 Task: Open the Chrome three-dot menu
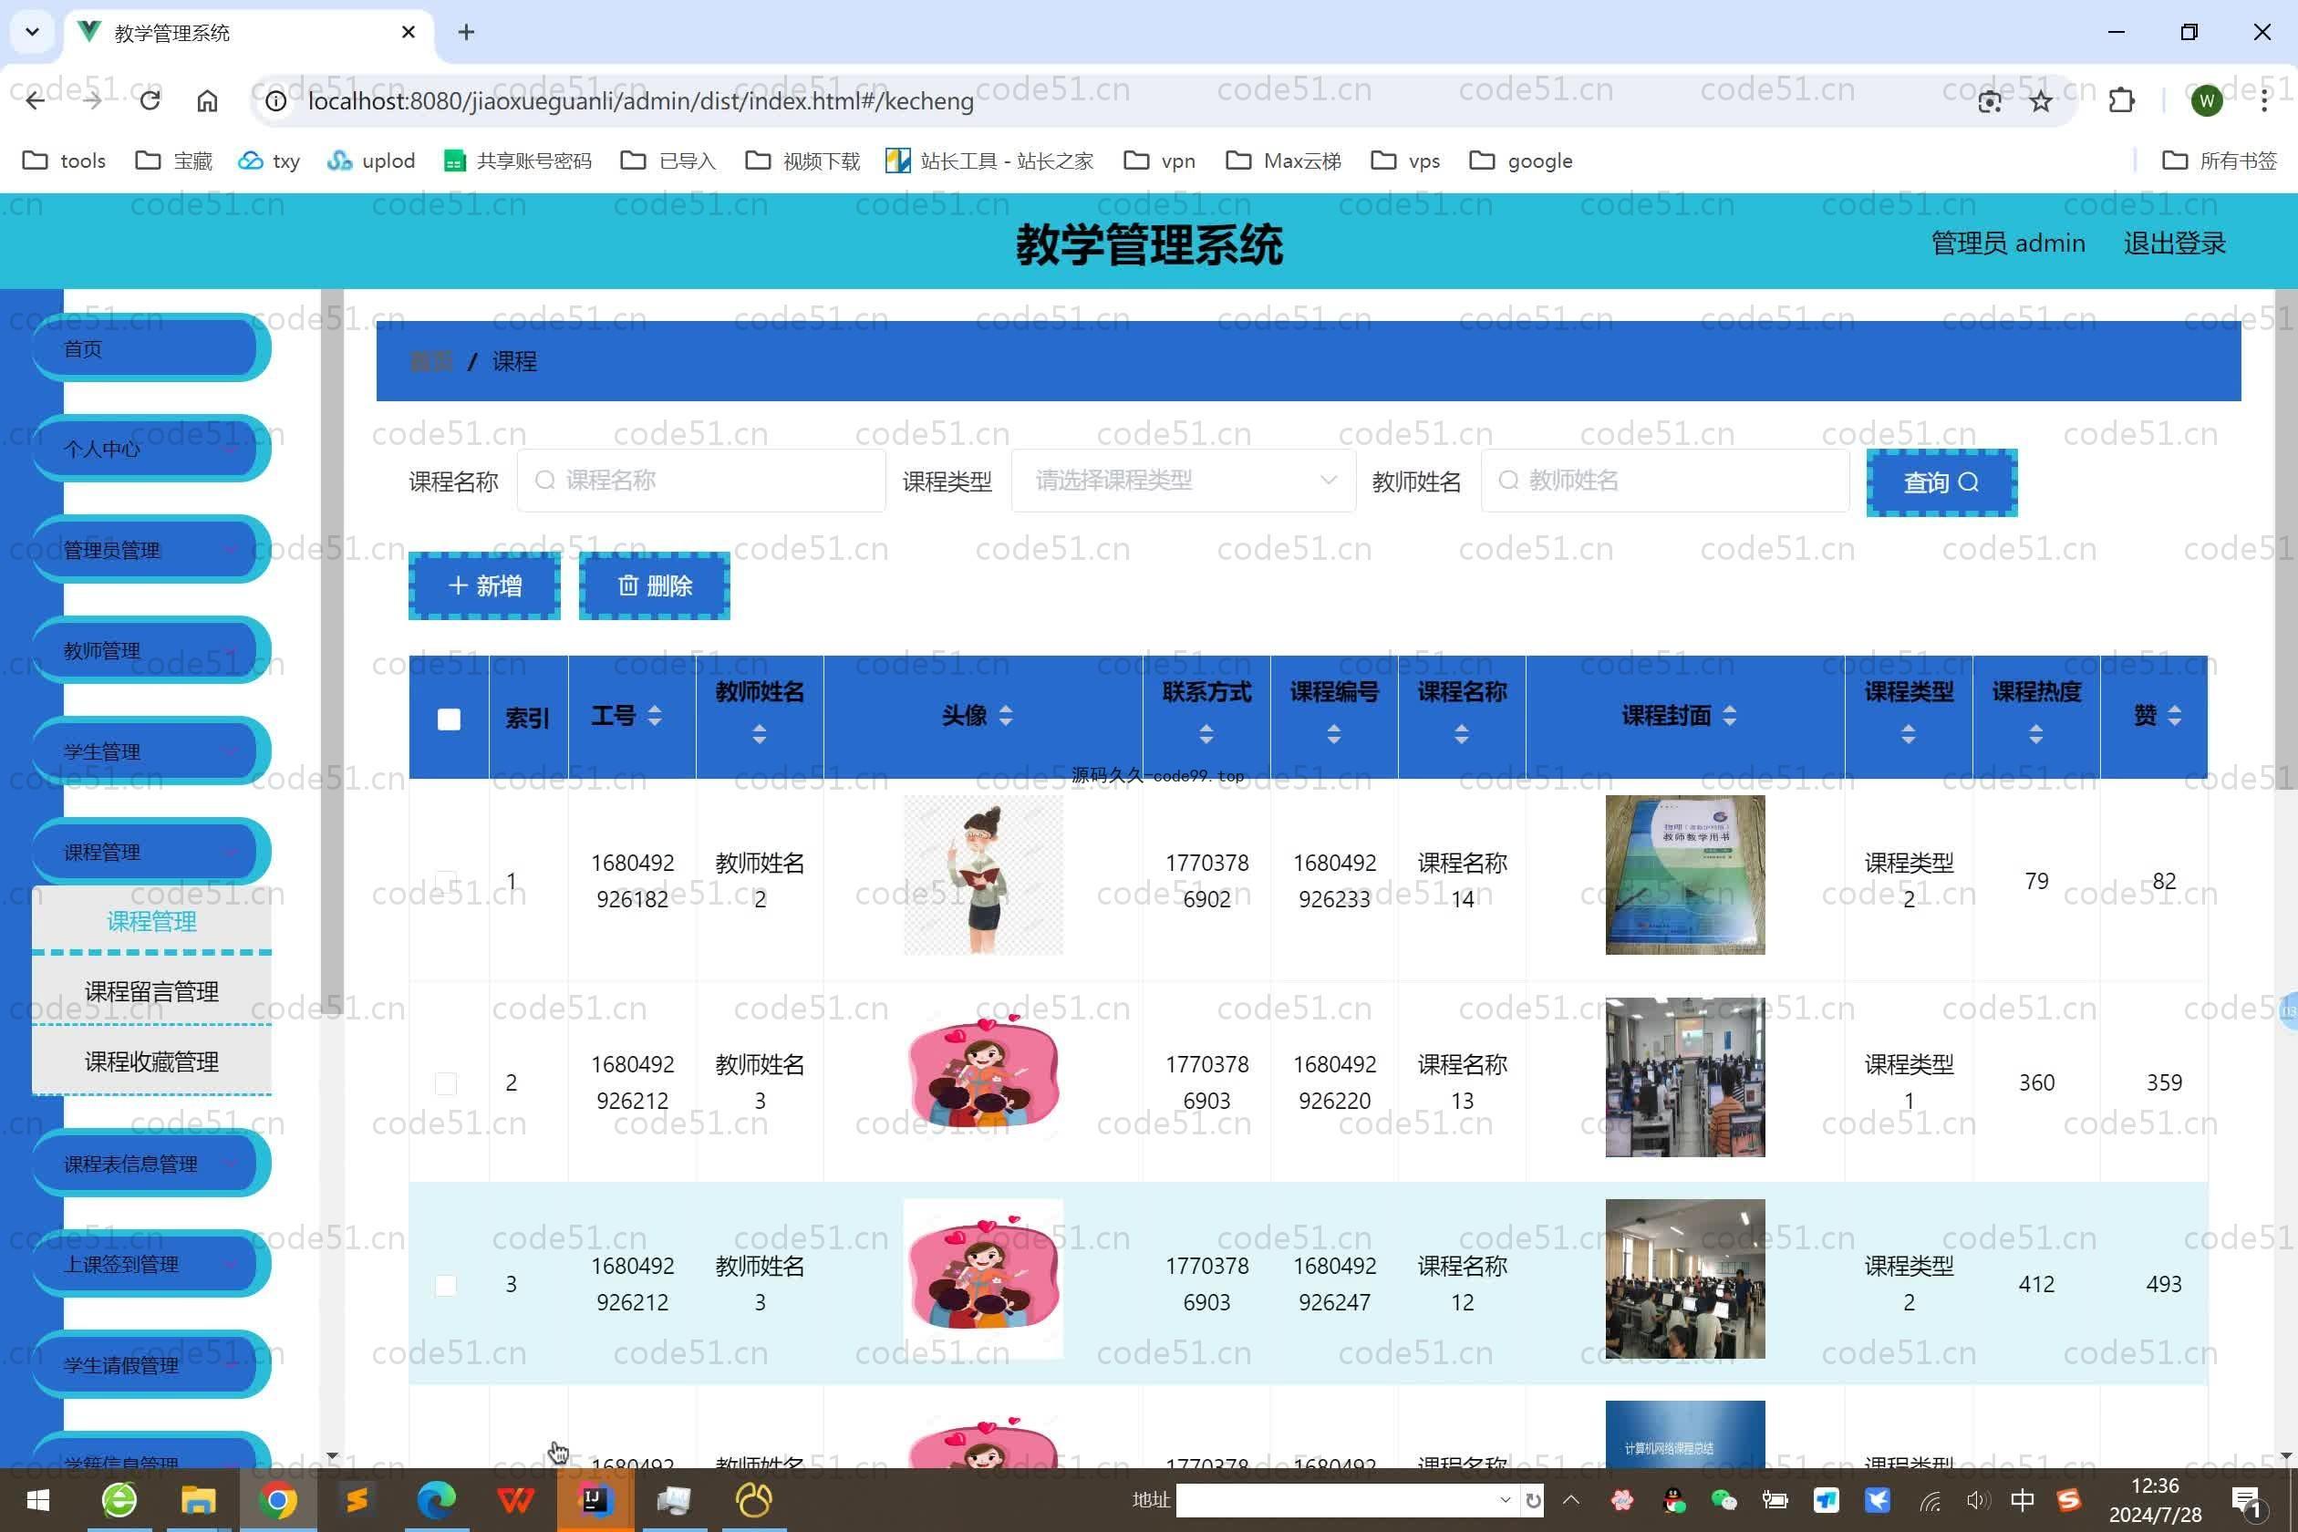pos(2263,100)
